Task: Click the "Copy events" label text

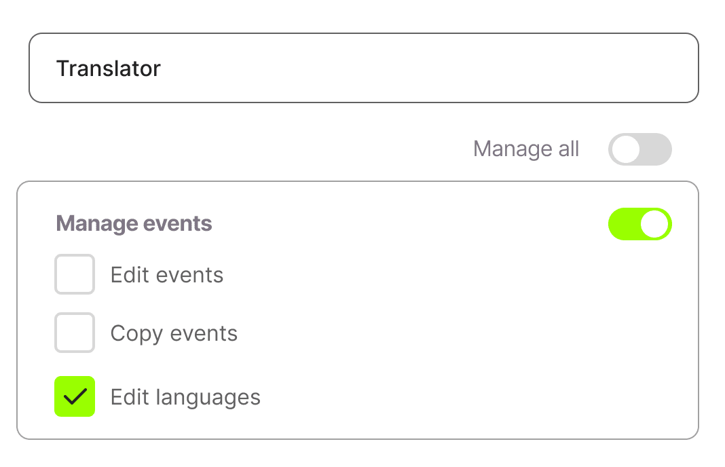Action: tap(174, 333)
